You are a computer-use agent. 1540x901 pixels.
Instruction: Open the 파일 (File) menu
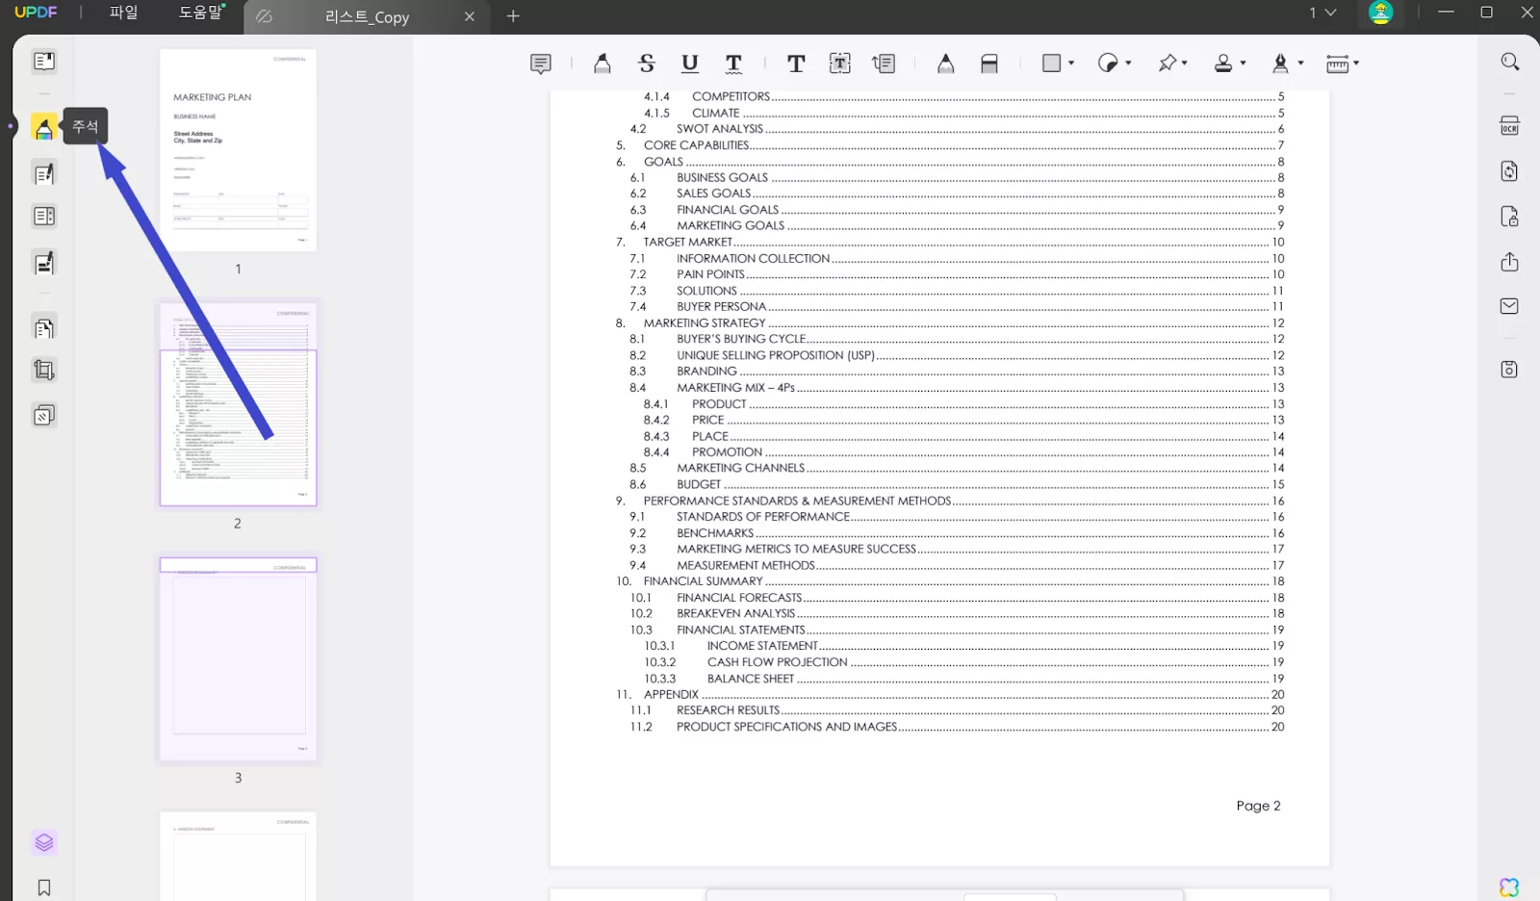click(x=123, y=13)
